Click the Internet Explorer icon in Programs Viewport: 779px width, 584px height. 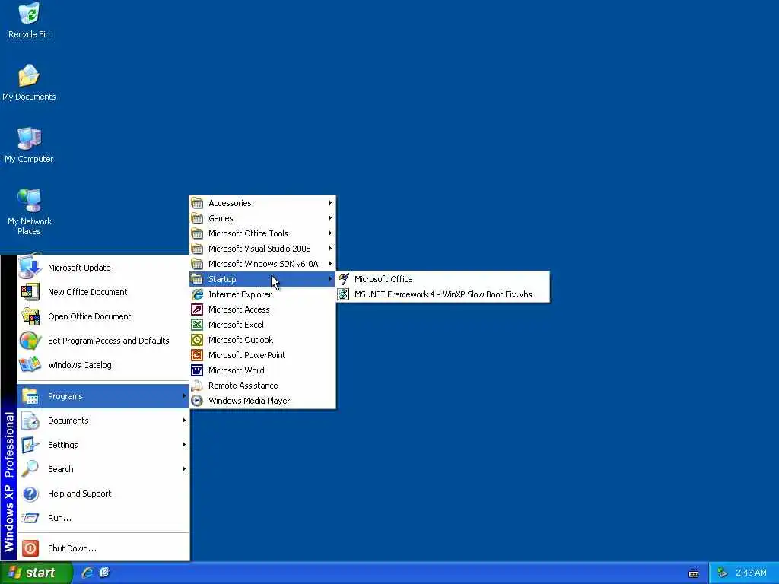[x=197, y=294]
